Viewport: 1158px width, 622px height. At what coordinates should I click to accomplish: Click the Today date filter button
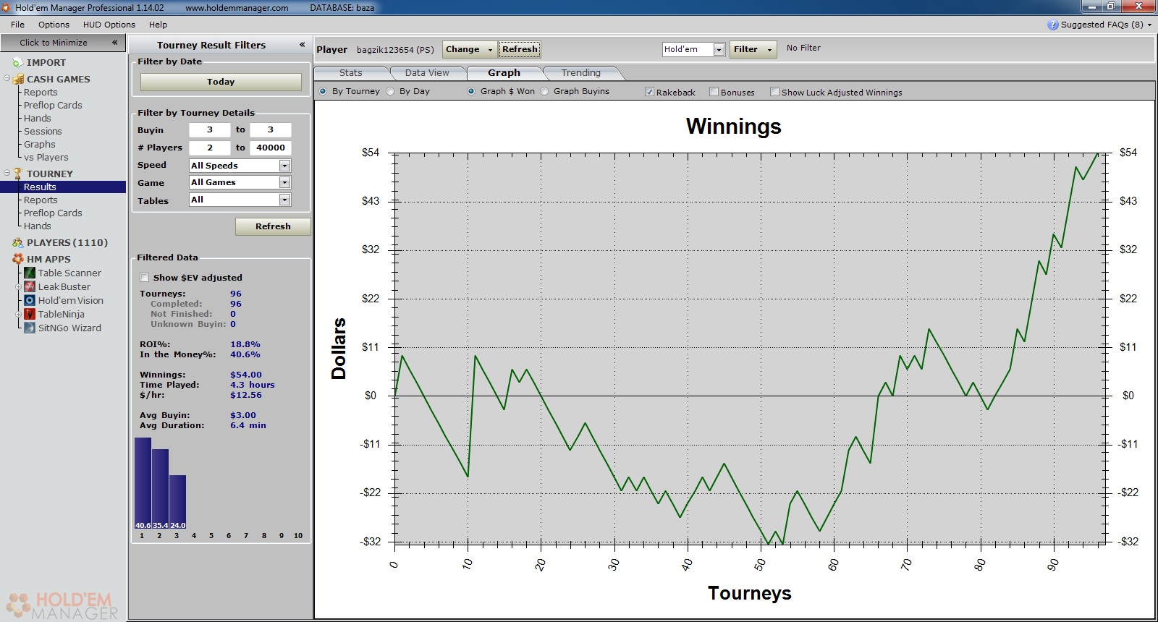coord(221,82)
